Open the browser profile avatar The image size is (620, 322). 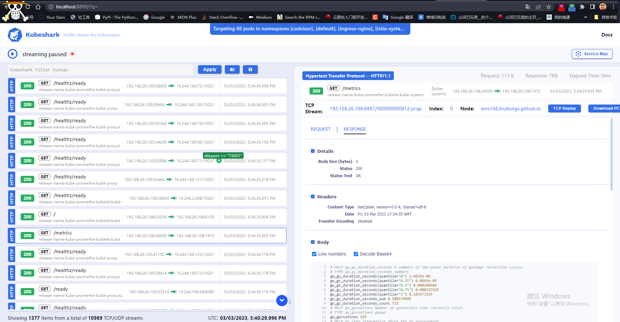[603, 7]
